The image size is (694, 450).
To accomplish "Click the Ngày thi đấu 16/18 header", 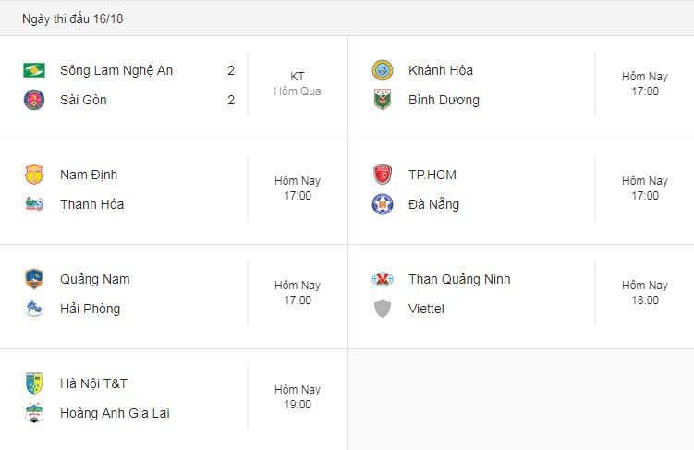I will tap(73, 18).
